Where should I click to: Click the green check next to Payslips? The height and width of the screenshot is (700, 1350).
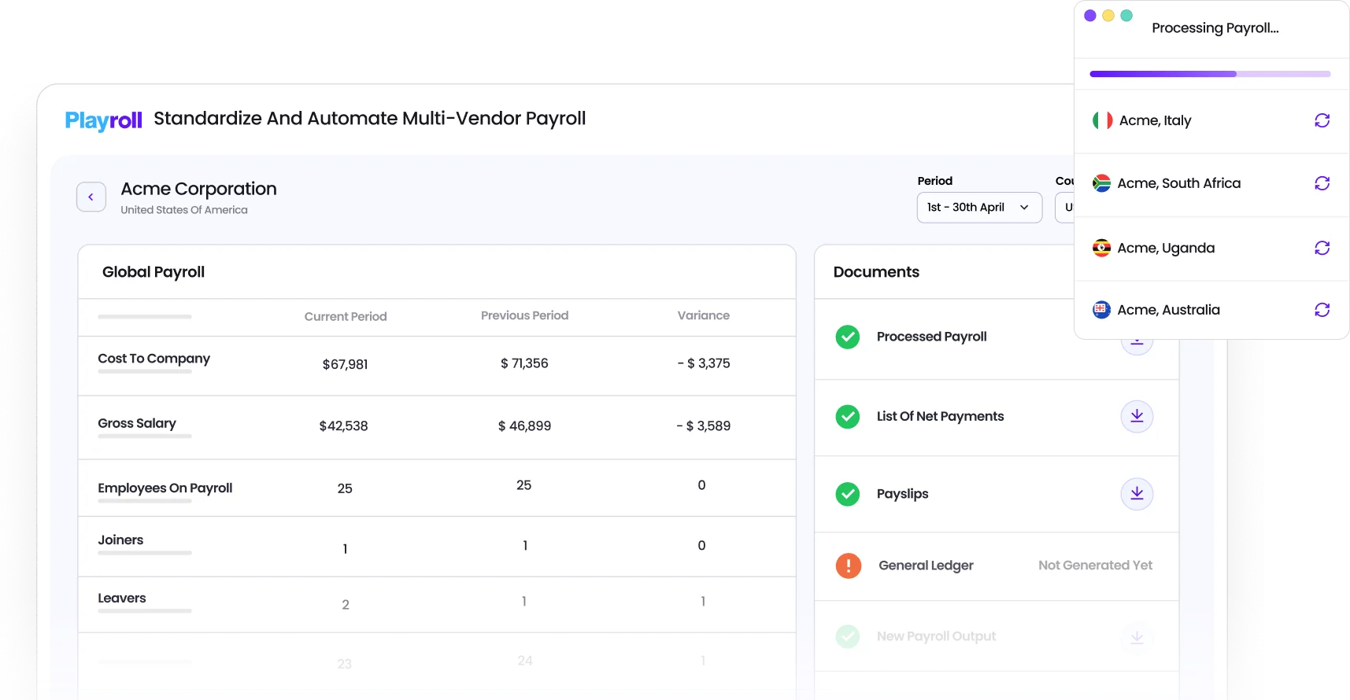coord(848,494)
